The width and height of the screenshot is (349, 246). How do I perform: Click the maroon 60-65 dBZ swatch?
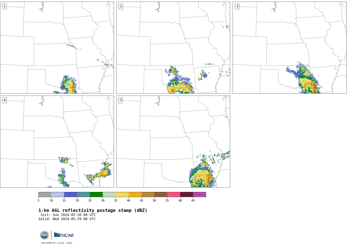[x=186, y=194]
